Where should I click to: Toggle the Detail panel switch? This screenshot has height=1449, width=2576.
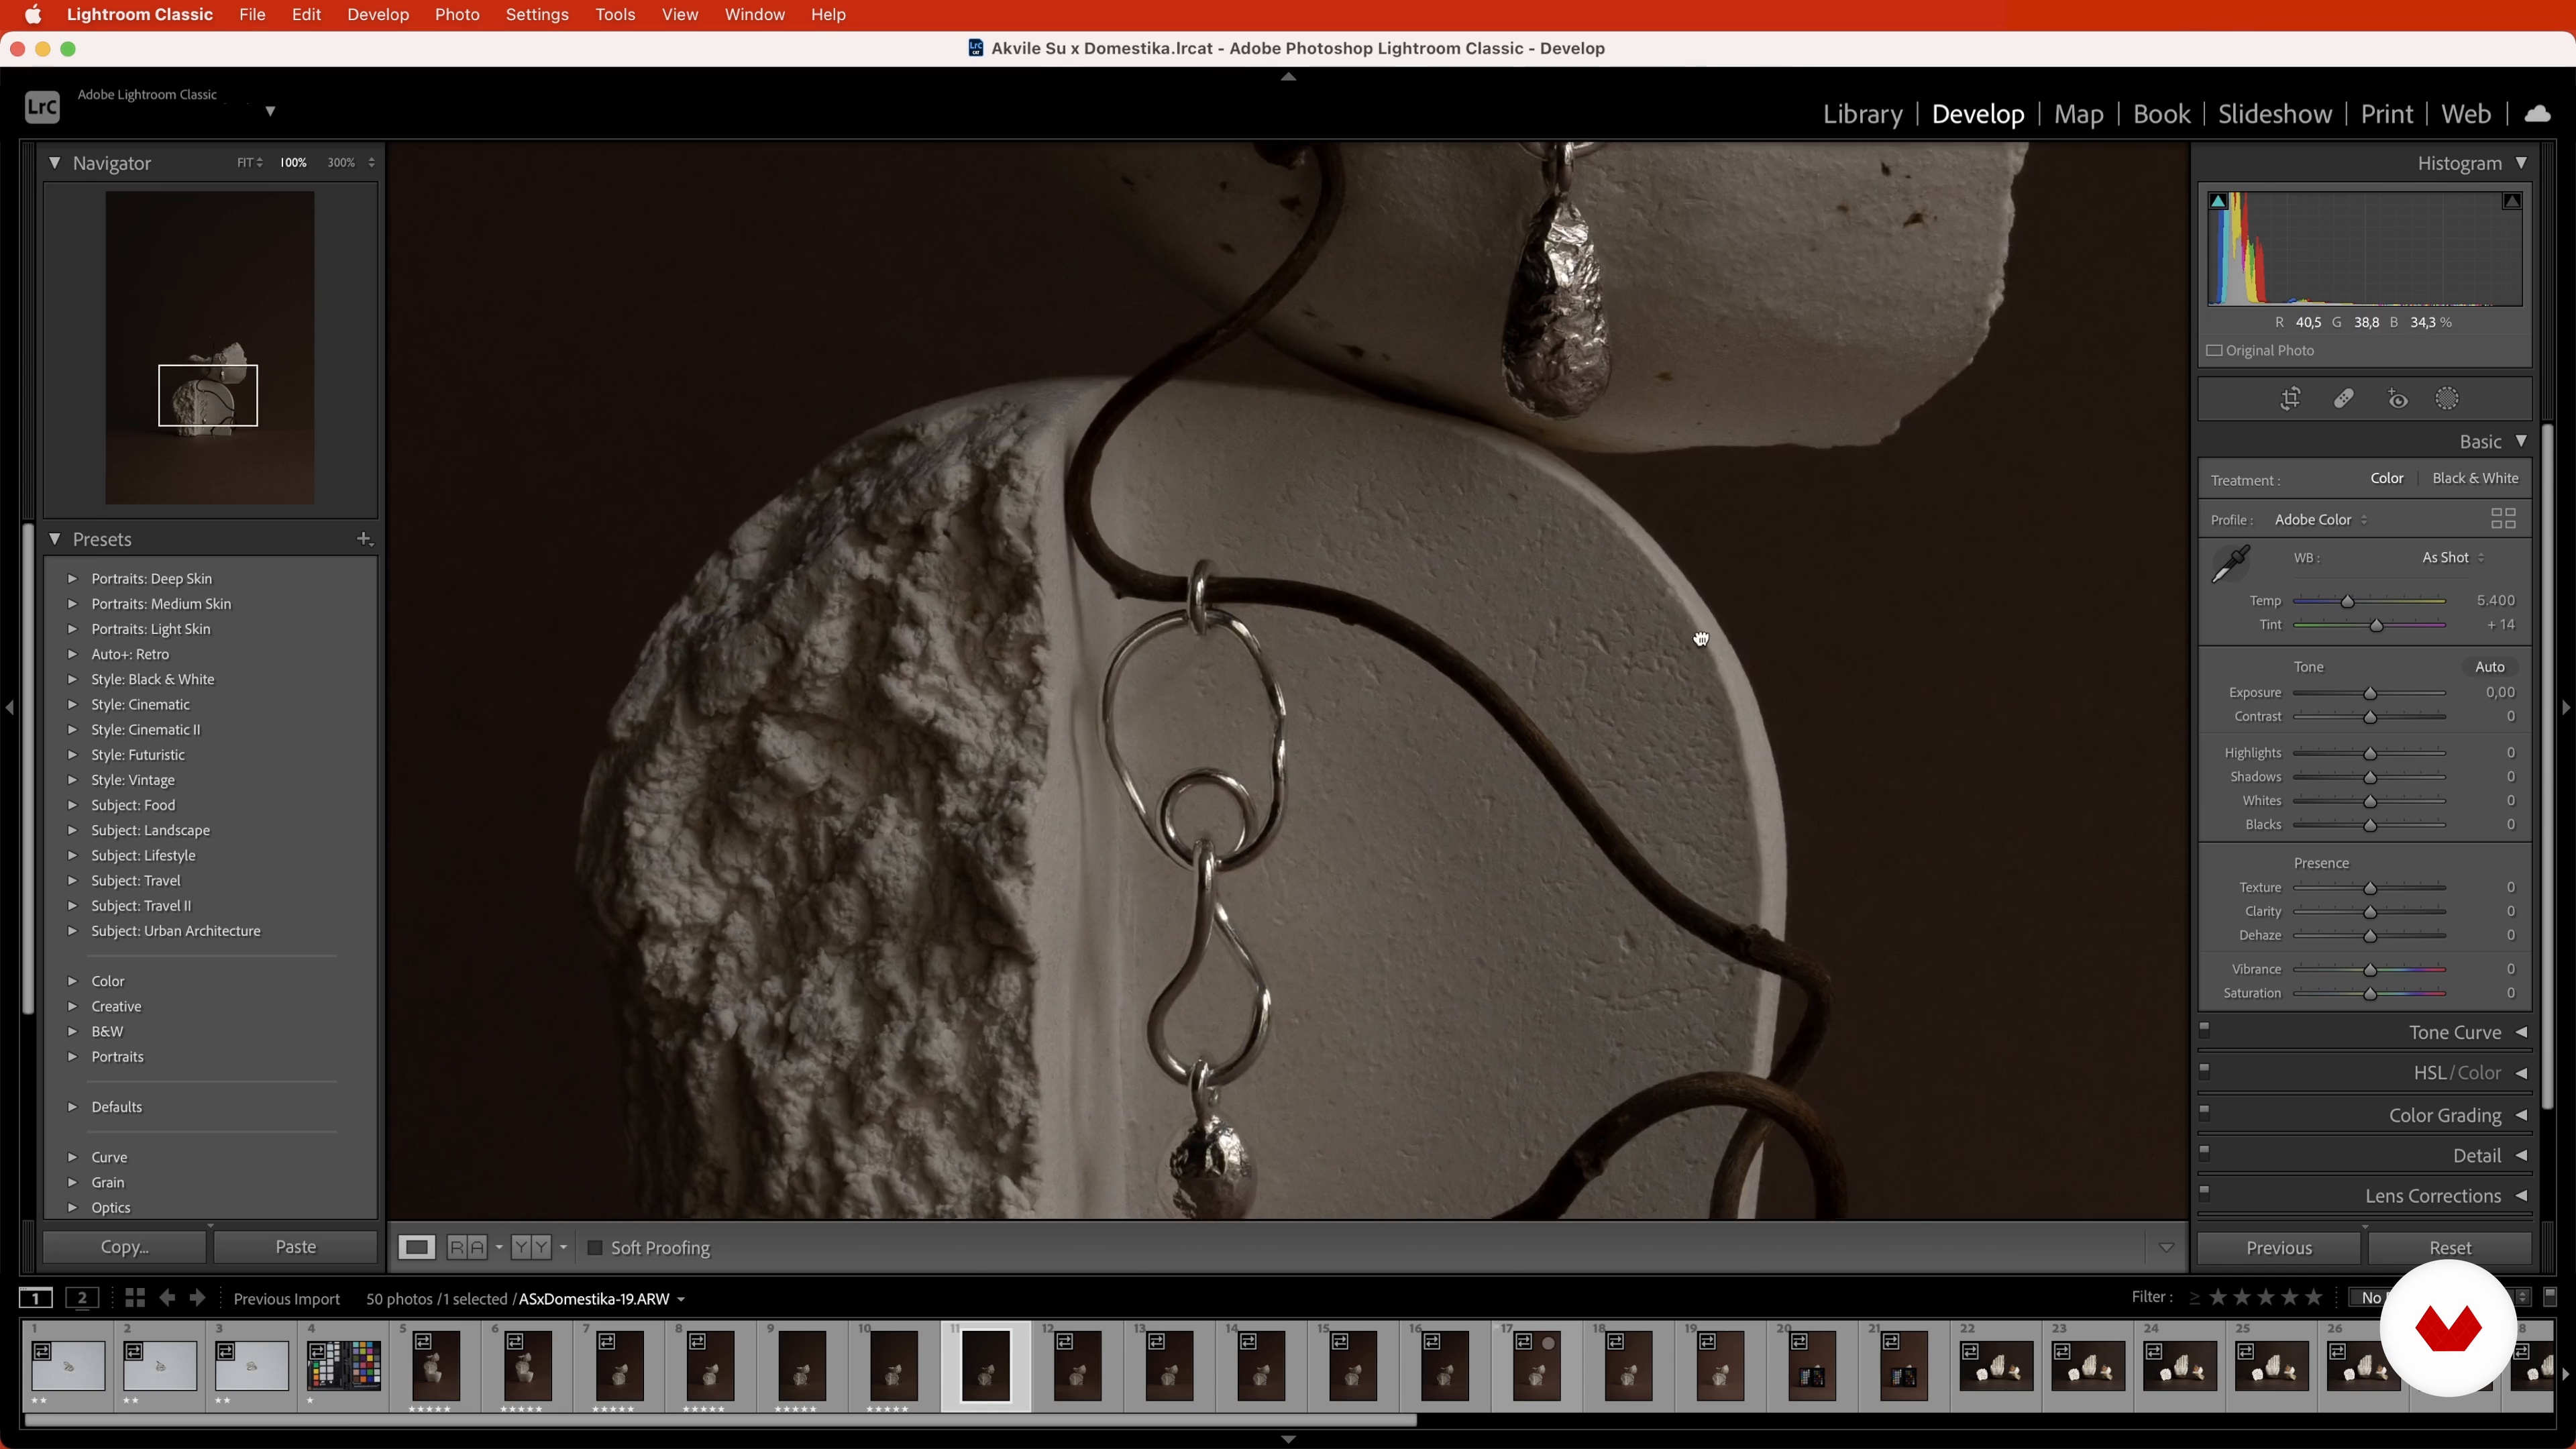2205,1151
